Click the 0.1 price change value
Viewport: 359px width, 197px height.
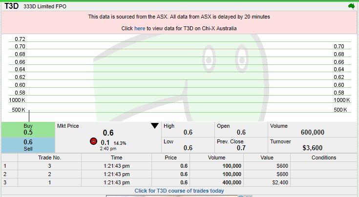pyautogui.click(x=105, y=142)
